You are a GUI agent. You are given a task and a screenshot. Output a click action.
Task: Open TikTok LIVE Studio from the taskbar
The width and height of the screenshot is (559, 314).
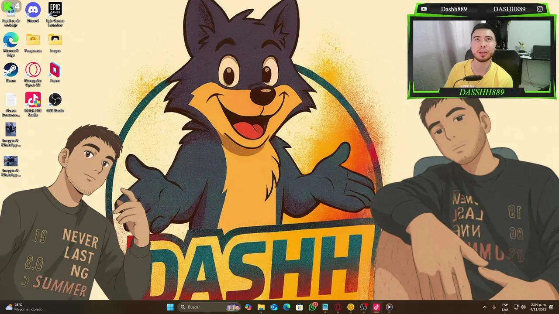pos(376,307)
